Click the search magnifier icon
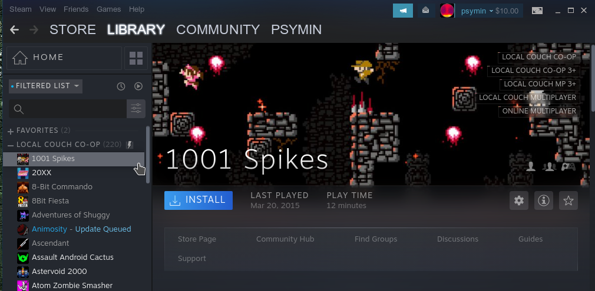This screenshot has height=291, width=595. 19,109
